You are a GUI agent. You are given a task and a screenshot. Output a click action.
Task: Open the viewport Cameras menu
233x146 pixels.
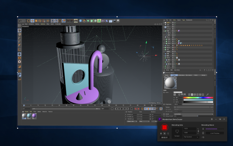coord(31,24)
